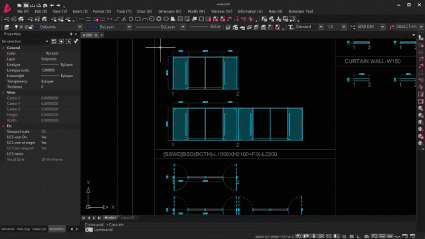Jump to first layout tab arrow
The width and height of the screenshot is (425, 239).
[84, 218]
